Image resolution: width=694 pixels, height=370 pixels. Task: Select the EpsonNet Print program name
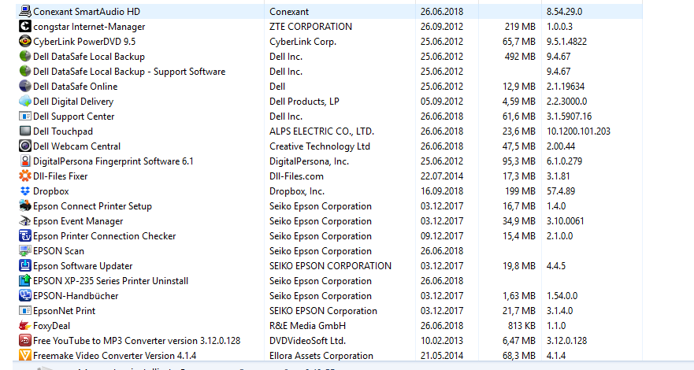pos(64,311)
